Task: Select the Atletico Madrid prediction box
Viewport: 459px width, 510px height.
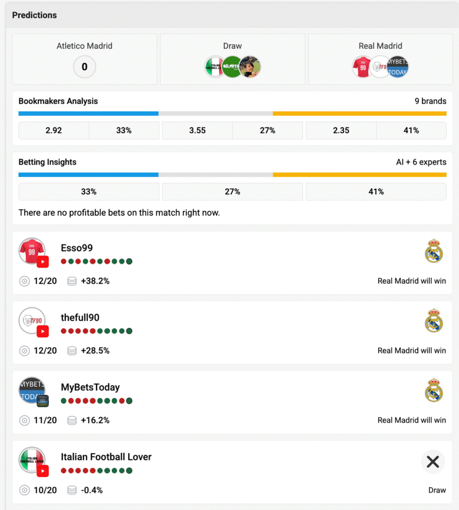Action: click(x=84, y=59)
